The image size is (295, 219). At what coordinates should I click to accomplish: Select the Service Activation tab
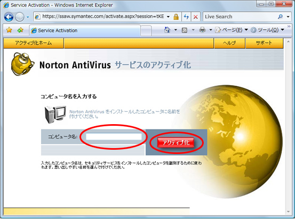pos(84,30)
